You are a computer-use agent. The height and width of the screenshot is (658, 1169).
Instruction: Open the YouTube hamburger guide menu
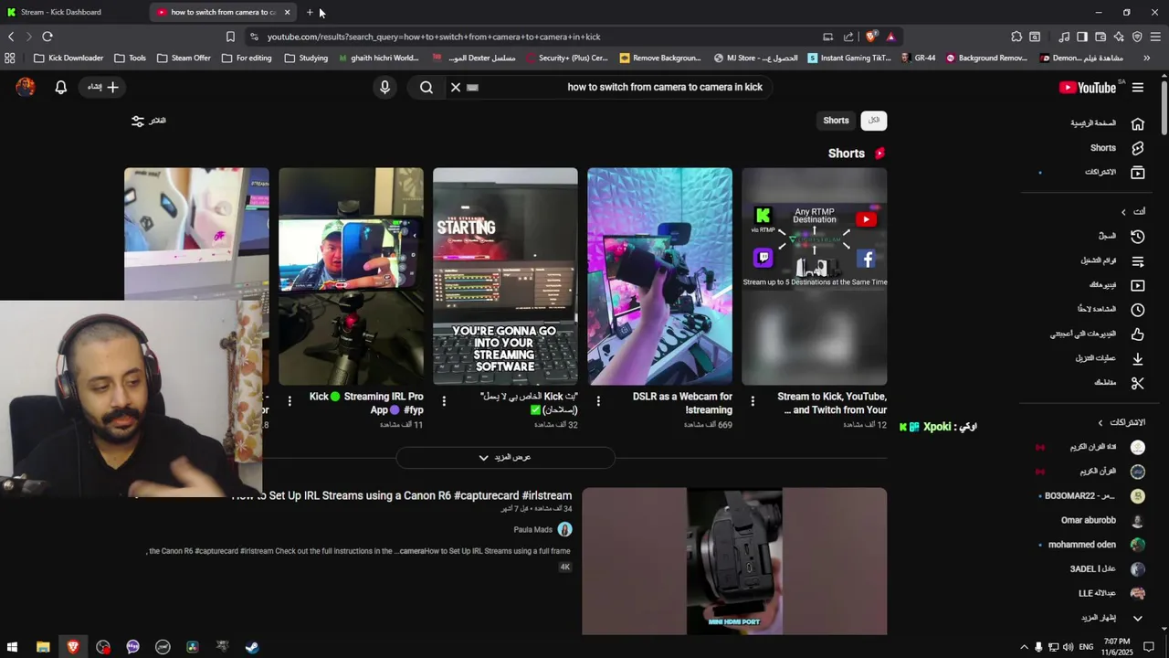tap(1137, 88)
